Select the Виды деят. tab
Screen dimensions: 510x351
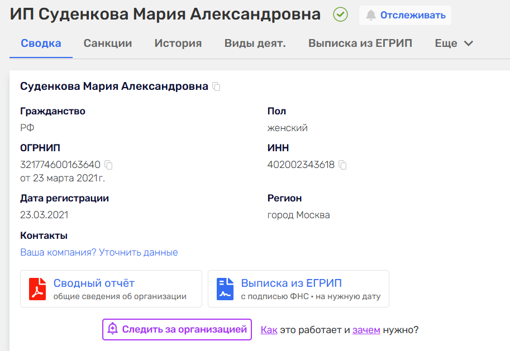tap(255, 43)
